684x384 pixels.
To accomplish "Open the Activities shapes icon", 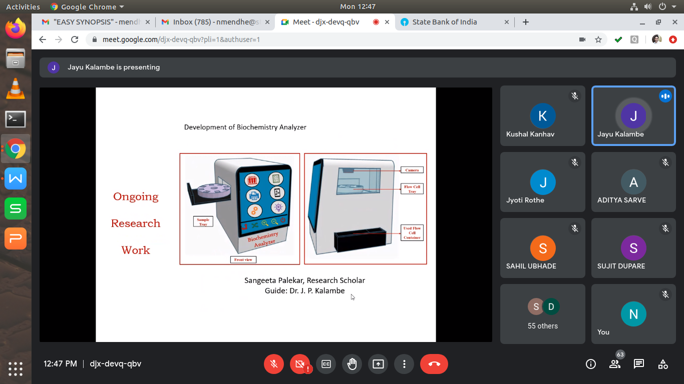I will 663,364.
